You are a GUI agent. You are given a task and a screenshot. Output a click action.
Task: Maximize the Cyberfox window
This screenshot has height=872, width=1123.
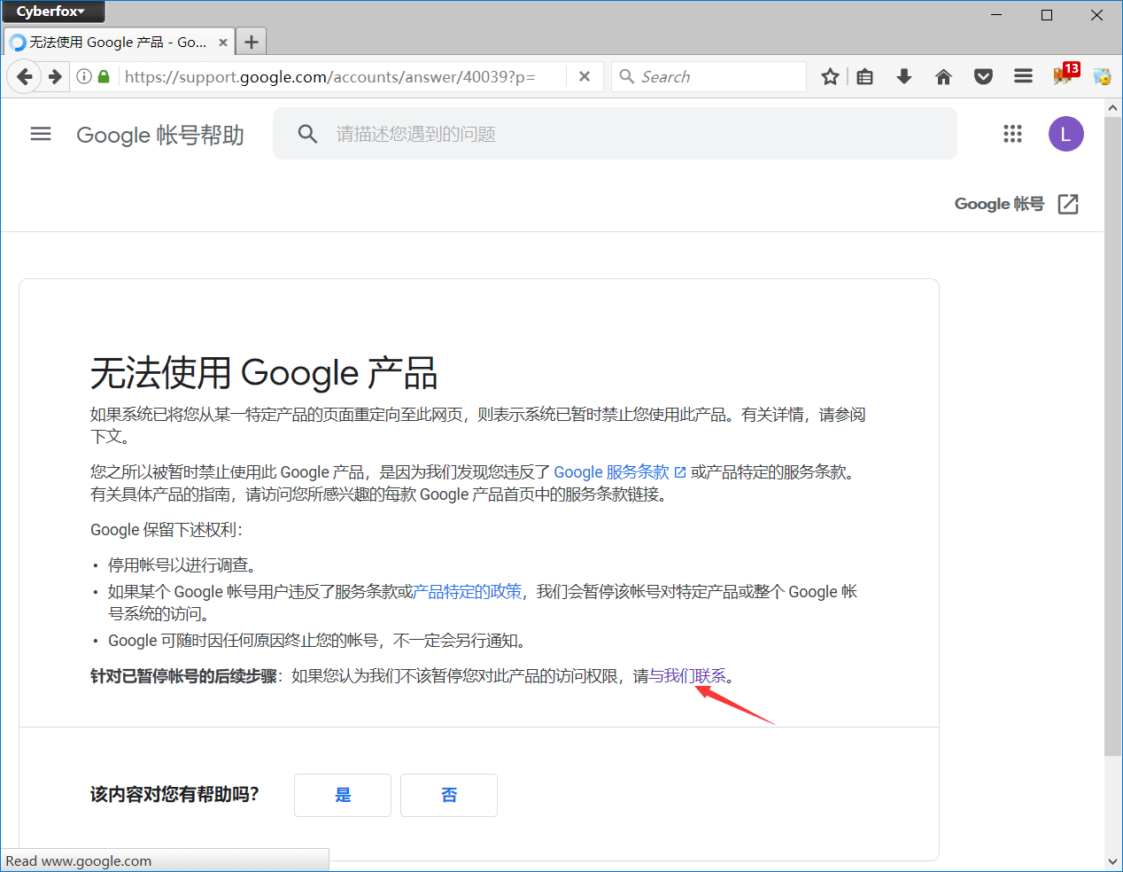[x=1047, y=14]
